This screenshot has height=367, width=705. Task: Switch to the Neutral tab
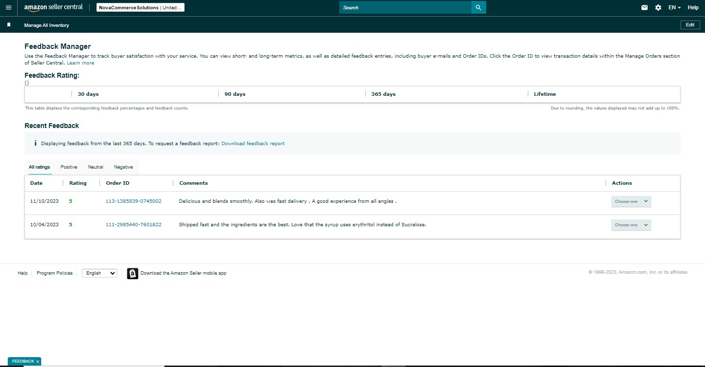[x=95, y=167]
